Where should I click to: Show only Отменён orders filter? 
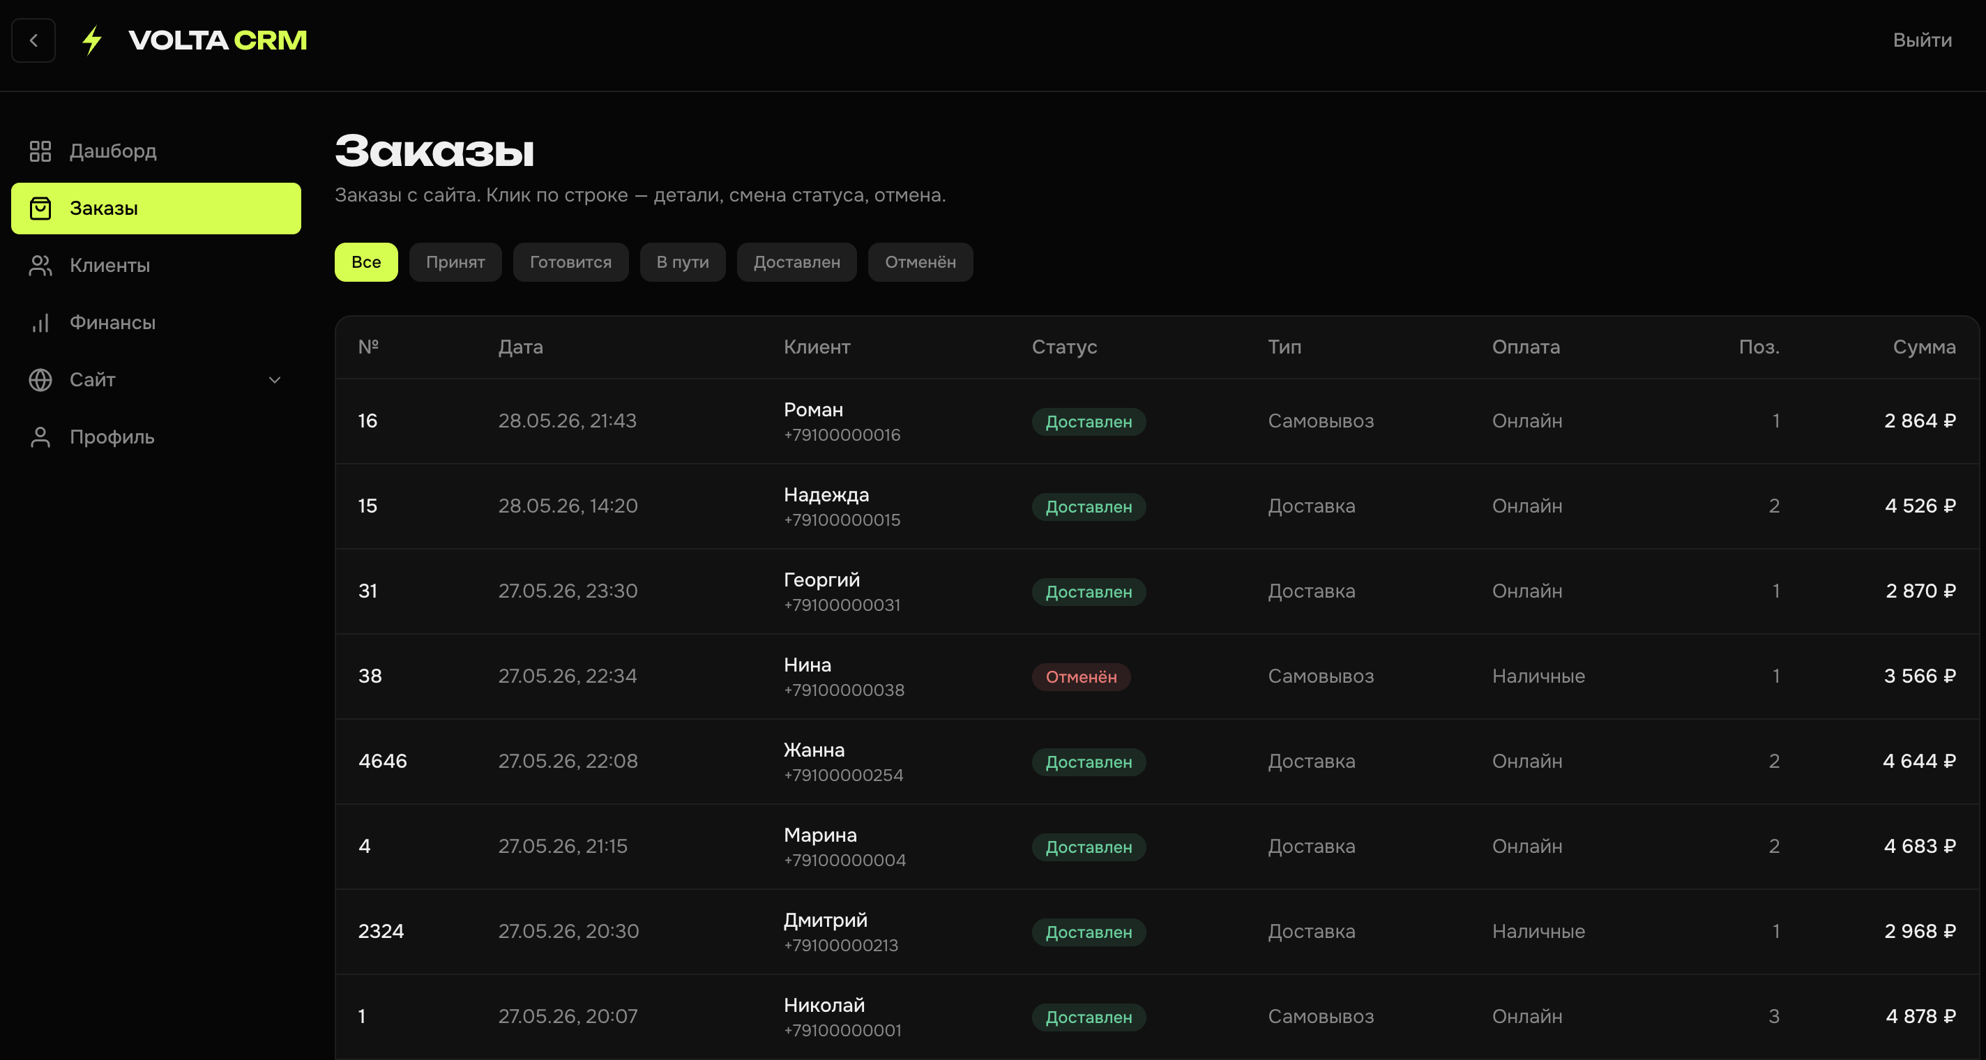coord(920,262)
